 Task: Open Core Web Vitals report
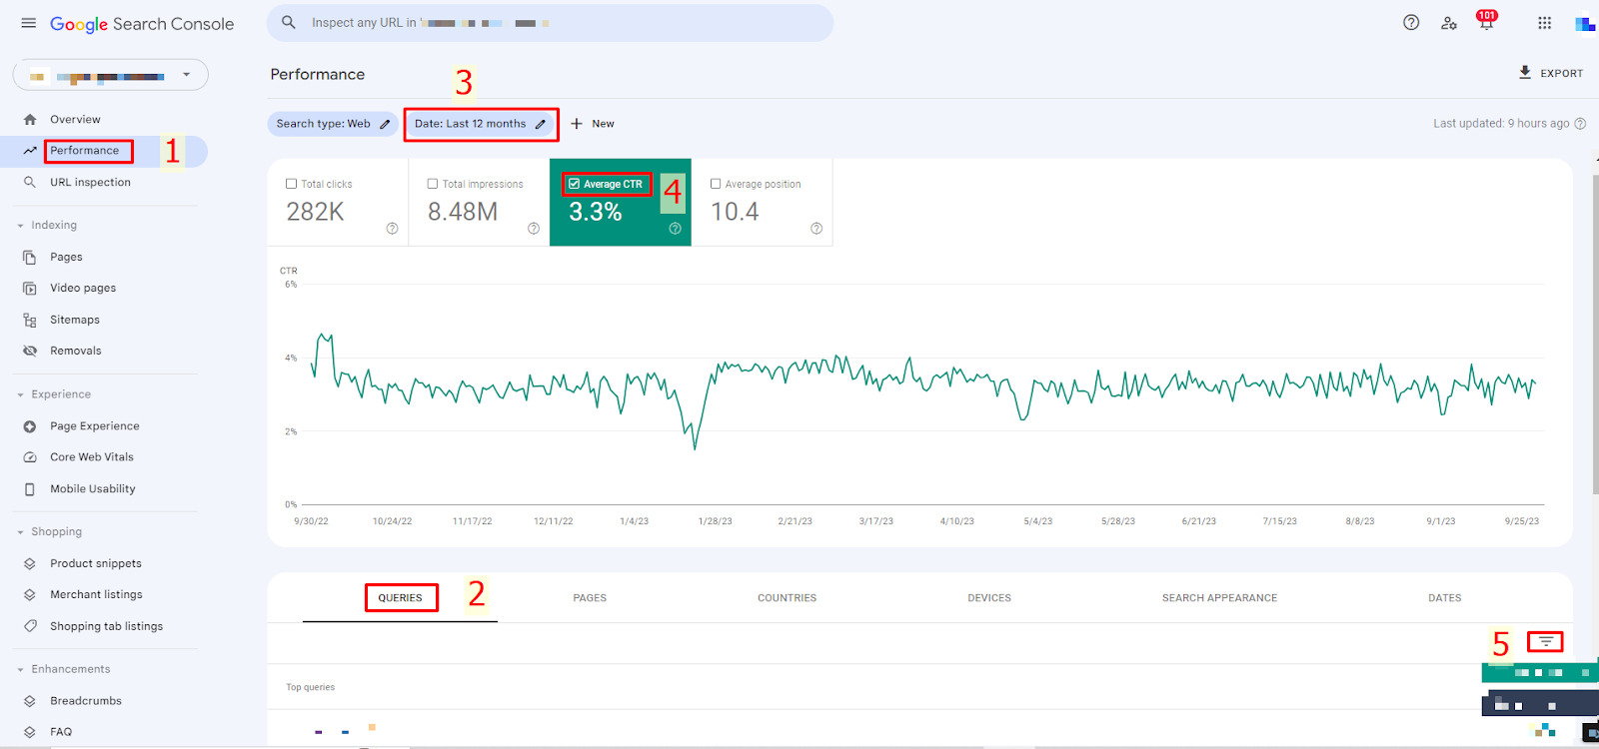pos(91,457)
